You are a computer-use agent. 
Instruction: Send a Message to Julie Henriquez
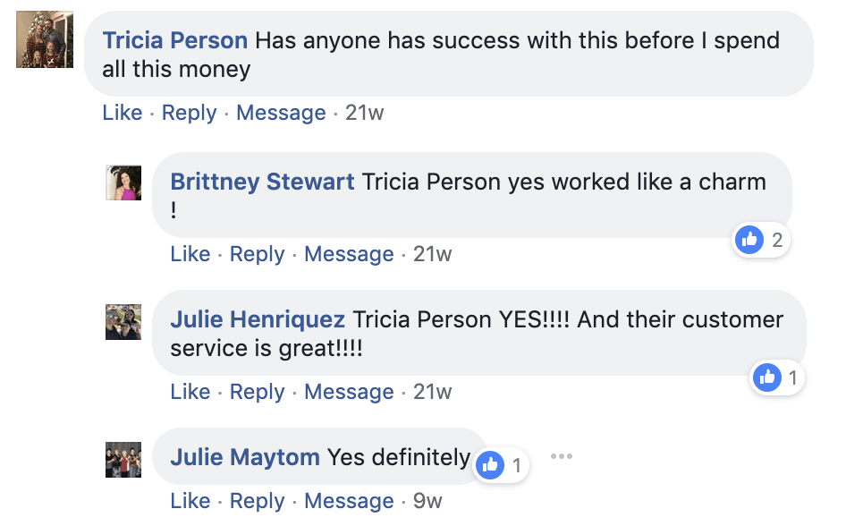click(349, 392)
